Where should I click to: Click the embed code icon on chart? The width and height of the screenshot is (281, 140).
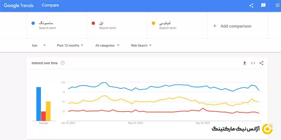click(253, 63)
